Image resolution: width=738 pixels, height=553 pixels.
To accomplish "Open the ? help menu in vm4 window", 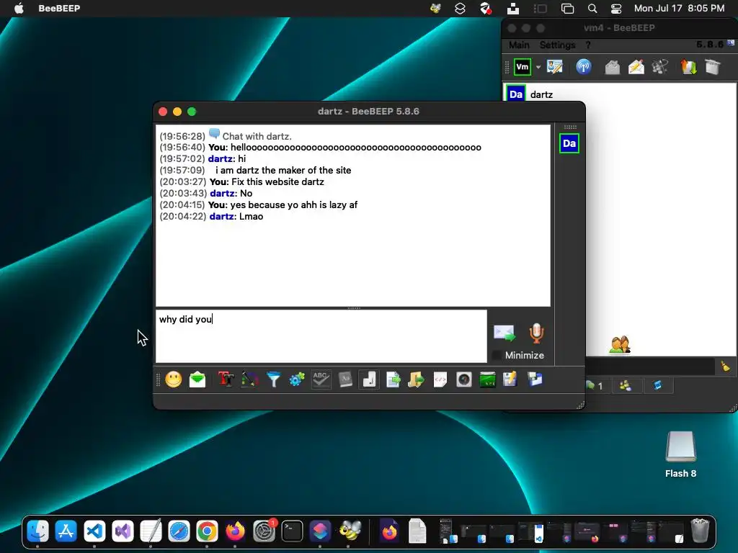I will point(588,45).
